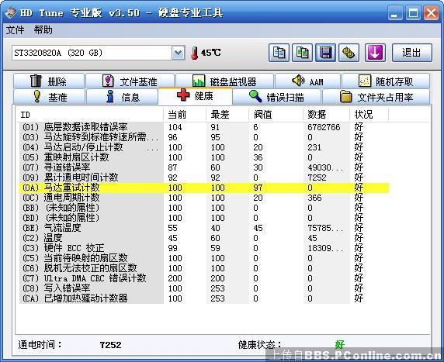Click the ST3320820A drive combo box field
444x362 pixels.
pyautogui.click(x=99, y=53)
